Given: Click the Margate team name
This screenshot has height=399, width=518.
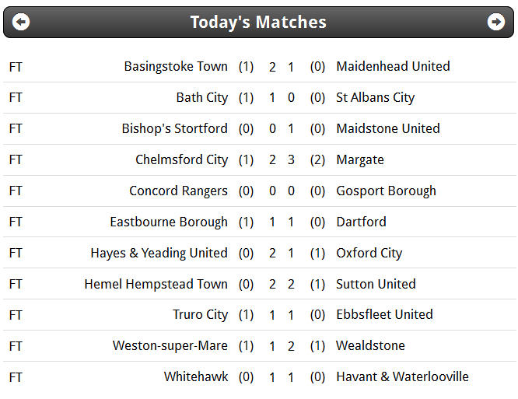Looking at the screenshot, I should coord(360,160).
